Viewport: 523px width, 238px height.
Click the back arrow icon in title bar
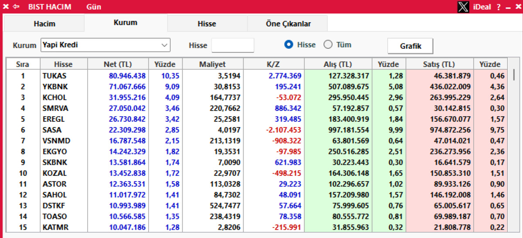pyautogui.click(x=16, y=7)
